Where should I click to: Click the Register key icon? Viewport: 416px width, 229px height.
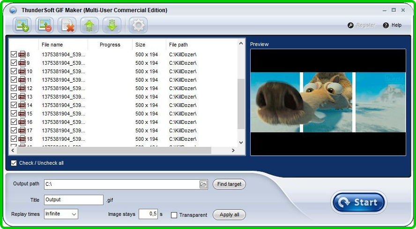coord(351,25)
